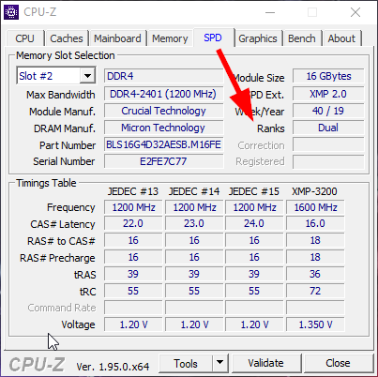The height and width of the screenshot is (377, 378).
Task: Expand the Slot #2 memory slot dropdown
Action: [x=87, y=76]
